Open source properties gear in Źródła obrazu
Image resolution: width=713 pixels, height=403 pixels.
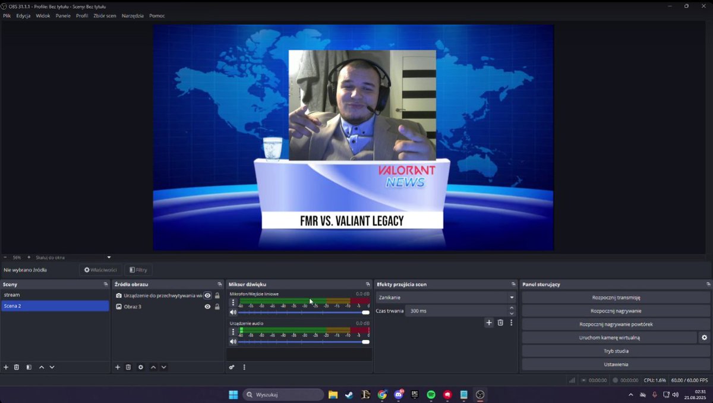point(141,367)
